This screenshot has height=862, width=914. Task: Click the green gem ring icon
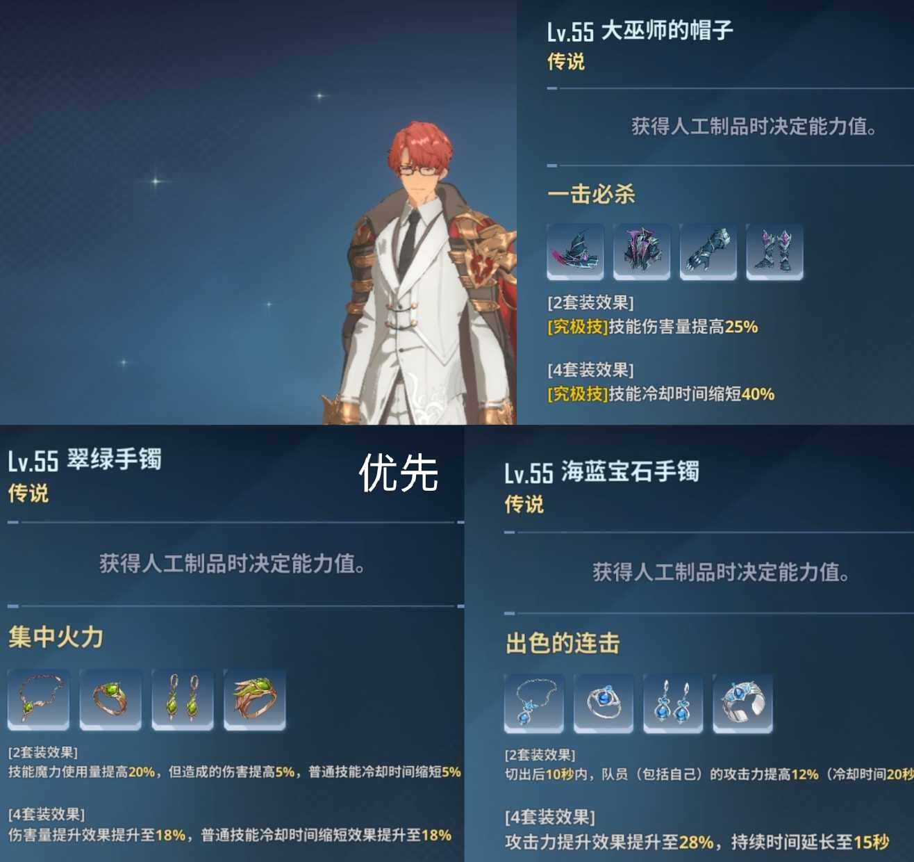click(110, 699)
